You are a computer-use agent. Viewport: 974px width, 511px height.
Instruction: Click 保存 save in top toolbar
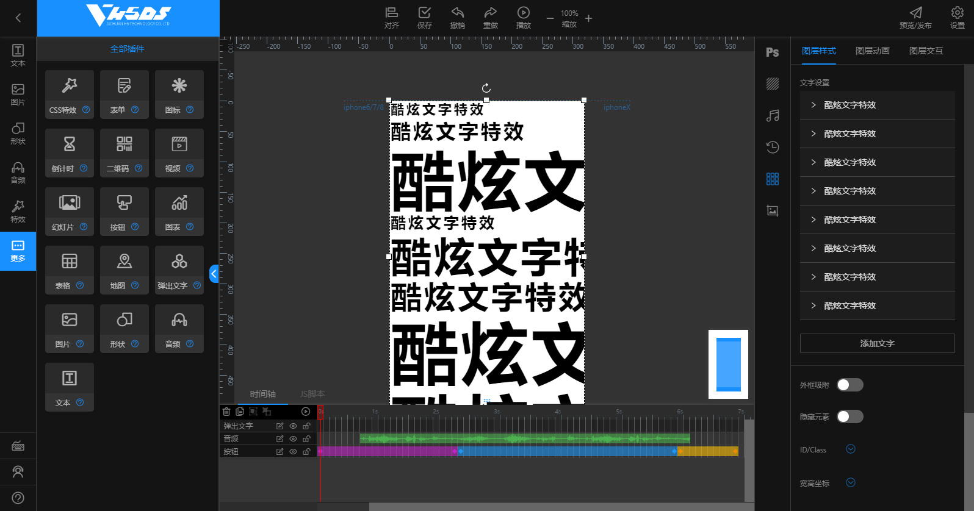[425, 18]
